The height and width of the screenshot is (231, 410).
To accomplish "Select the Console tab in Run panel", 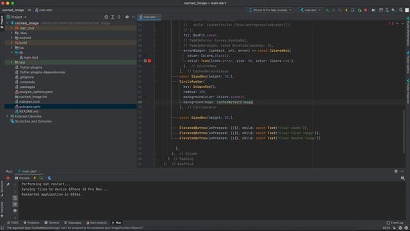I will 22,178.
